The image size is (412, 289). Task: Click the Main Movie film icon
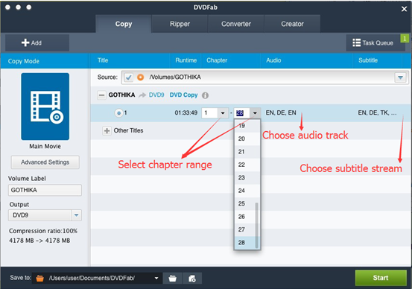click(45, 107)
